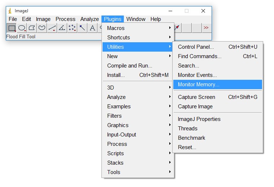This screenshot has width=274, height=187.
Task: Select the Angle tool
Action: pos(62,28)
